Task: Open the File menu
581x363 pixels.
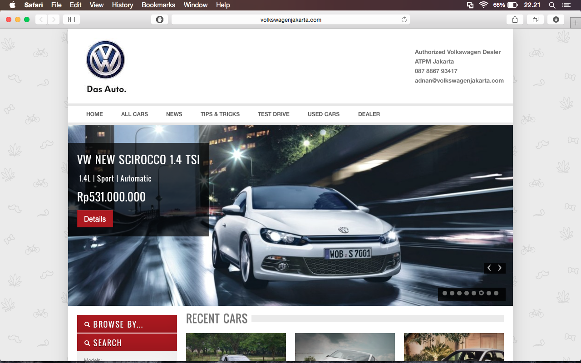Action: pos(56,5)
